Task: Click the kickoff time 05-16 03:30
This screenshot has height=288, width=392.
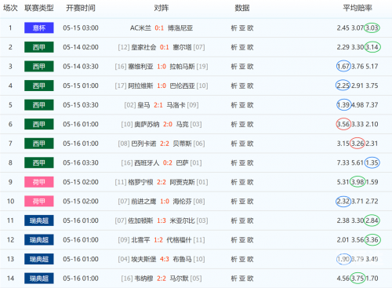Action: click(81, 162)
